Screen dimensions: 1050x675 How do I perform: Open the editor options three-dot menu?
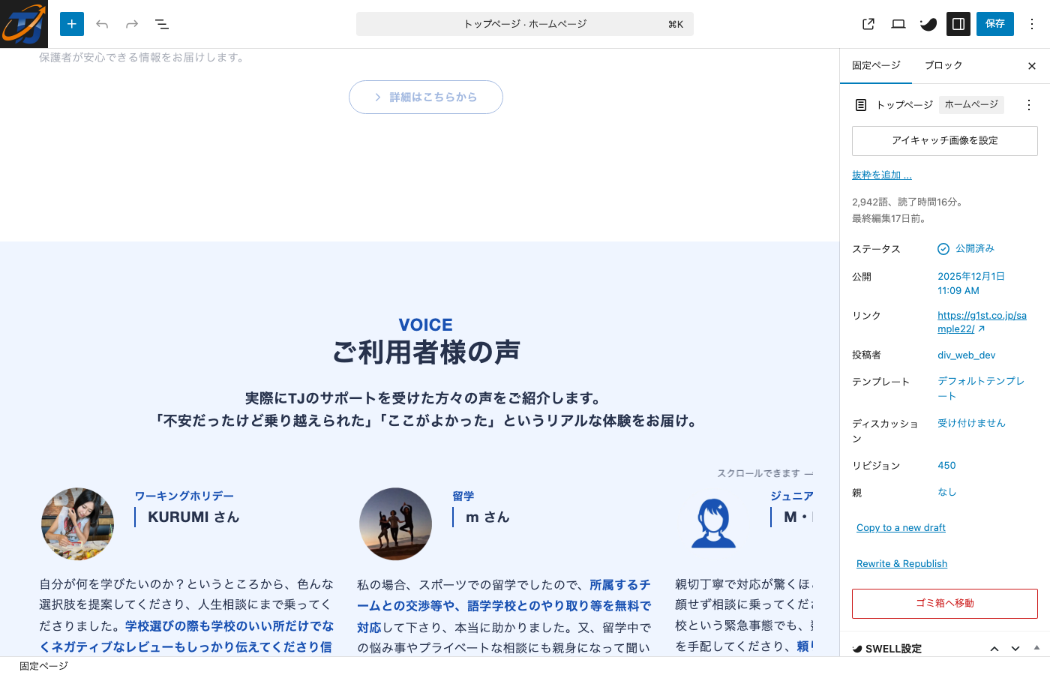(1031, 24)
